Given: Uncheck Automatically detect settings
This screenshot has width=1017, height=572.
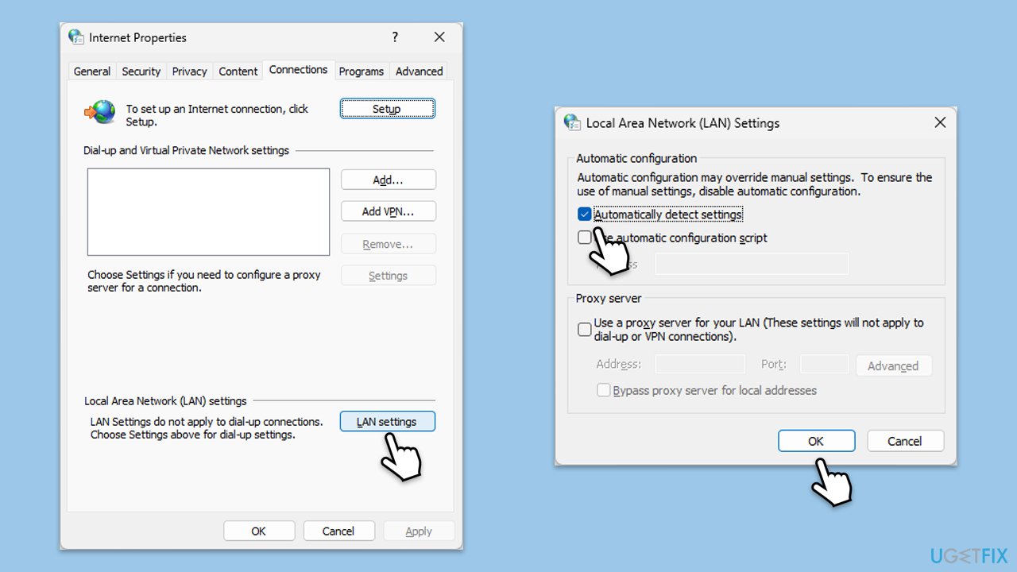Looking at the screenshot, I should (x=585, y=214).
